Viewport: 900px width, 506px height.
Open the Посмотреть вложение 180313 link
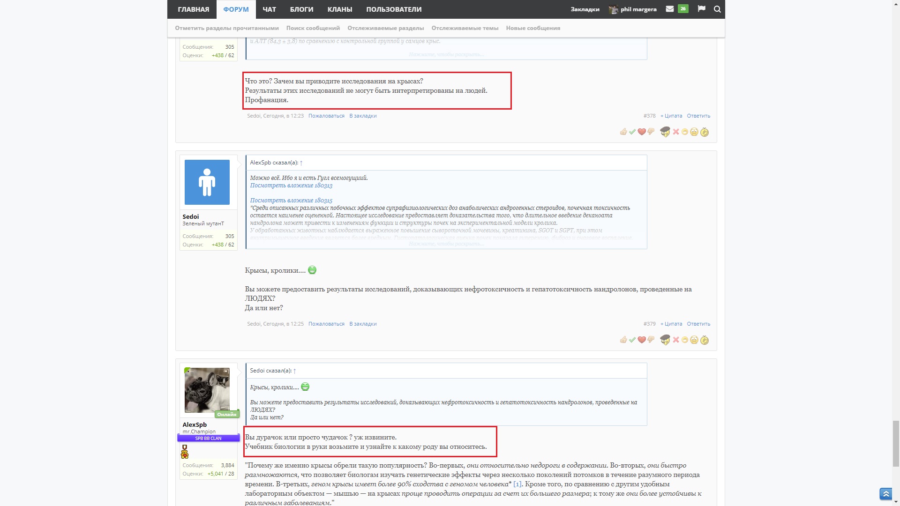pyautogui.click(x=291, y=186)
